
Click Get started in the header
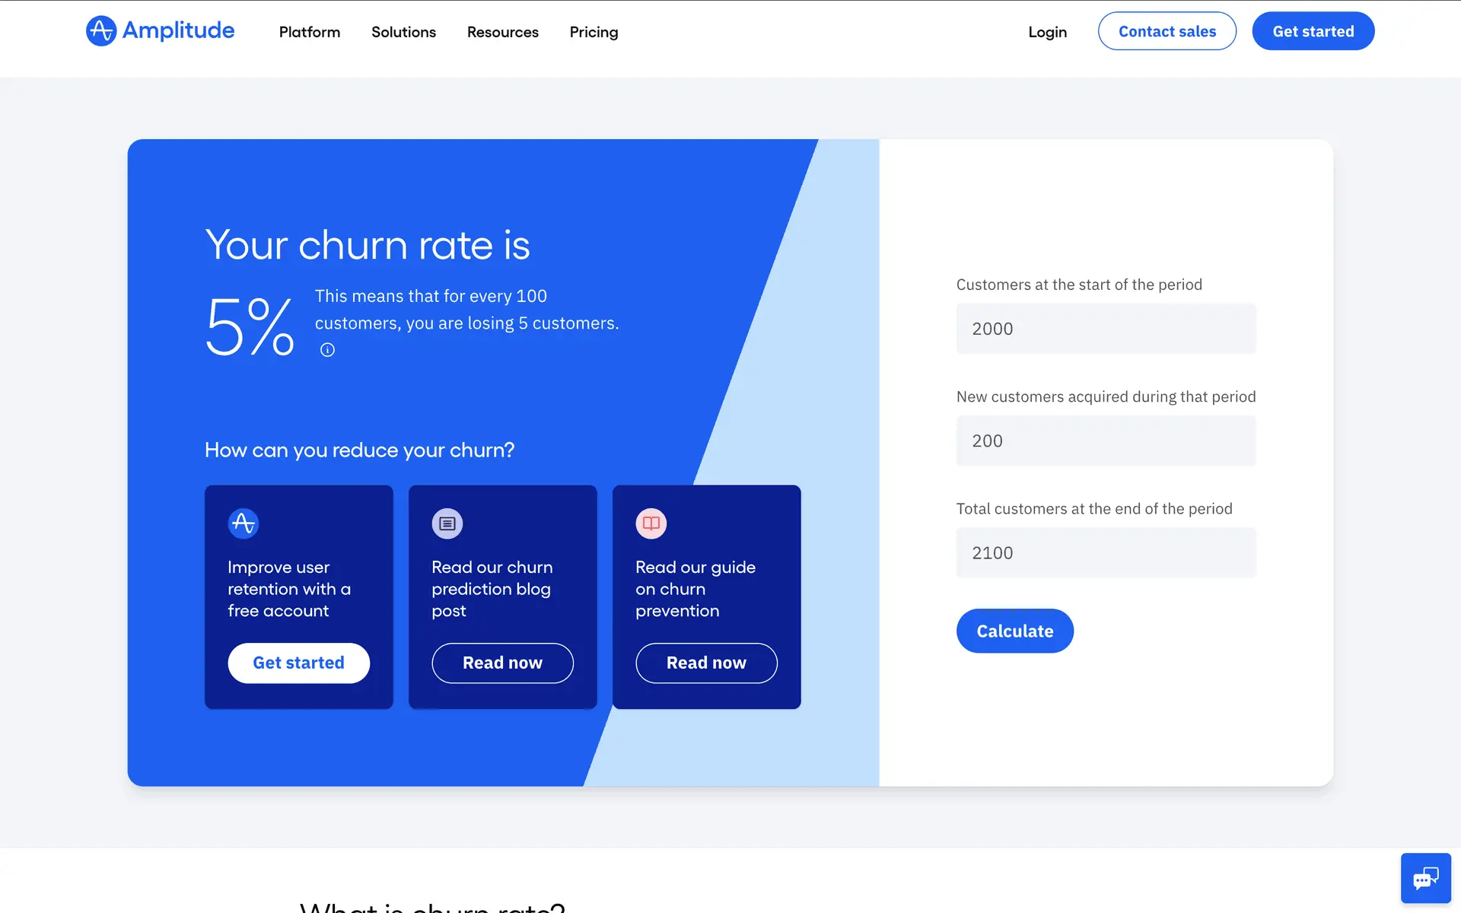[x=1313, y=31]
